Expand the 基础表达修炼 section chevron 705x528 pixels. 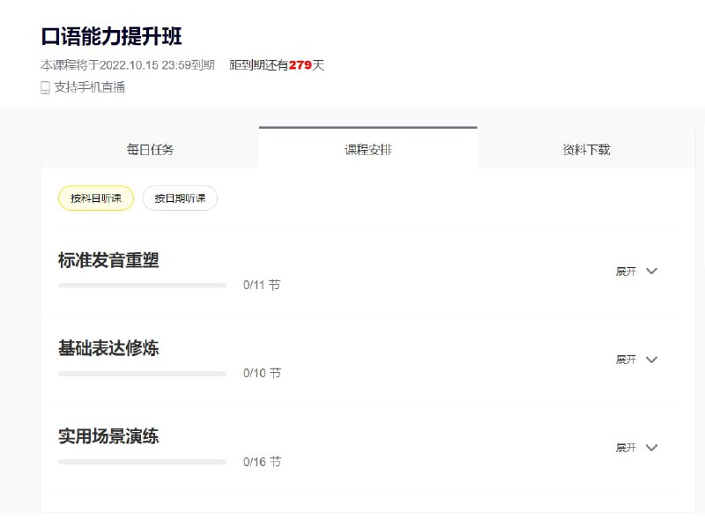tap(651, 360)
